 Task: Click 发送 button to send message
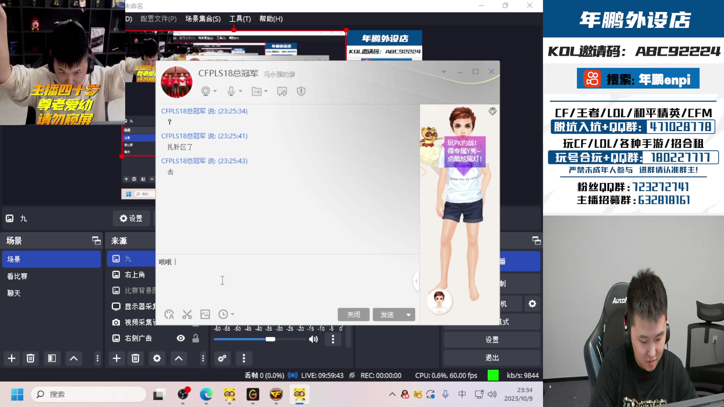(x=387, y=315)
